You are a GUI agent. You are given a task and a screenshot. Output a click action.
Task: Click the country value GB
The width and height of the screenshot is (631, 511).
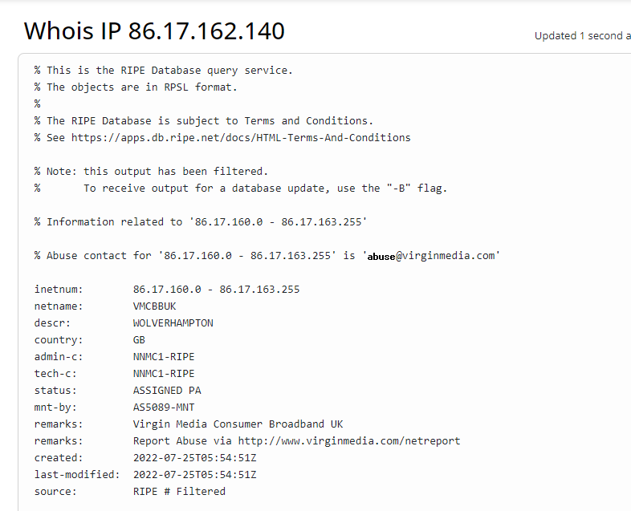coord(139,339)
